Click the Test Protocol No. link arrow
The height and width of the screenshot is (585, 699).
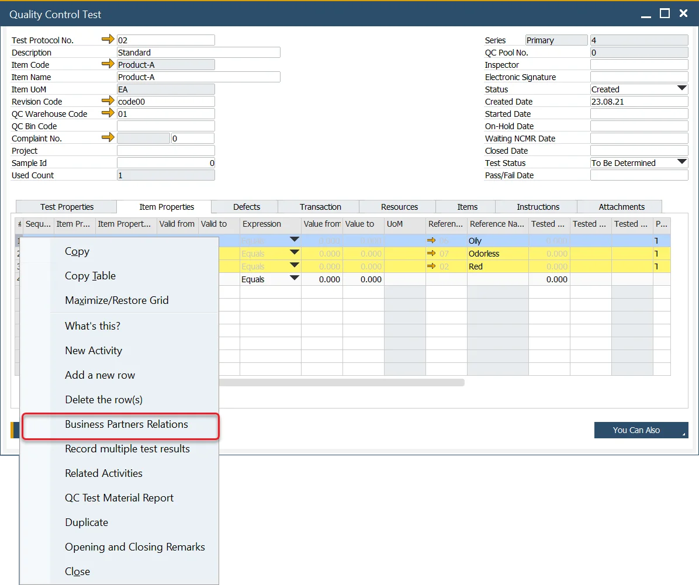(x=108, y=40)
